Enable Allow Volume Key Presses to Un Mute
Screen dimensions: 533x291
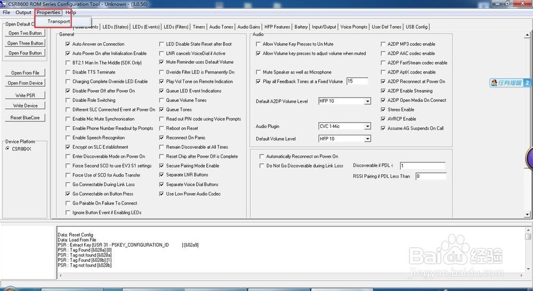(x=258, y=44)
